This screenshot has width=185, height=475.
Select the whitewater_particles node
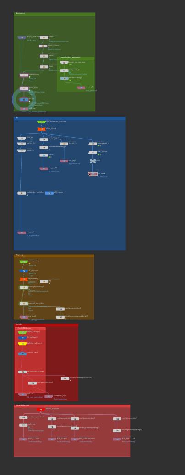click(x=22, y=193)
